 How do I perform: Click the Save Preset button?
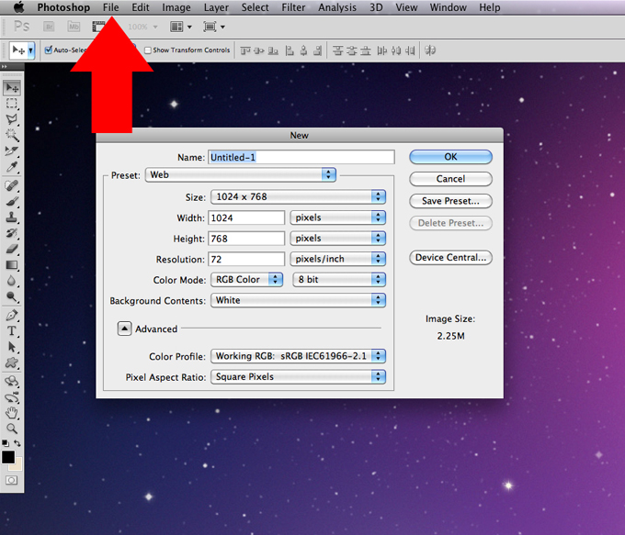coord(450,201)
